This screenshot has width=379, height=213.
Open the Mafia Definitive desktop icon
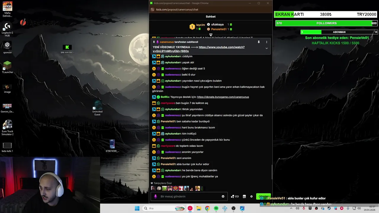[7, 9]
